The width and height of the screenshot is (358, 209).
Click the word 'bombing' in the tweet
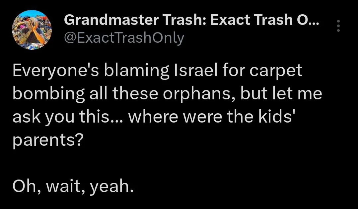(49, 94)
